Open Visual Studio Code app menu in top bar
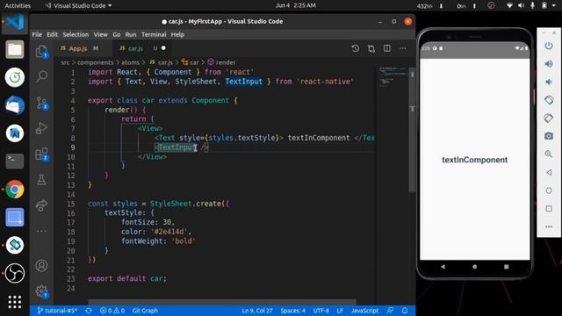The width and height of the screenshot is (562, 316). click(79, 6)
